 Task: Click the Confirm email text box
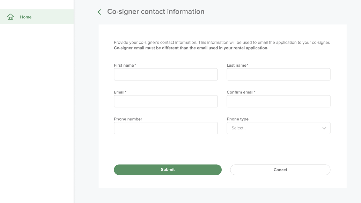tap(278, 101)
